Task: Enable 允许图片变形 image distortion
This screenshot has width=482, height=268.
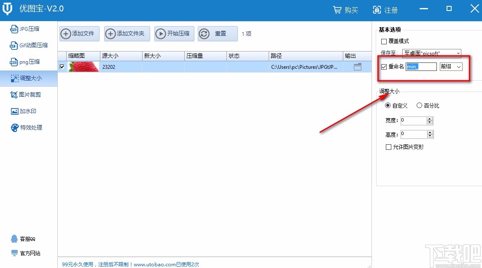Action: [388, 147]
